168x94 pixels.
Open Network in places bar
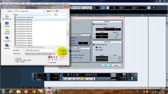[7, 46]
